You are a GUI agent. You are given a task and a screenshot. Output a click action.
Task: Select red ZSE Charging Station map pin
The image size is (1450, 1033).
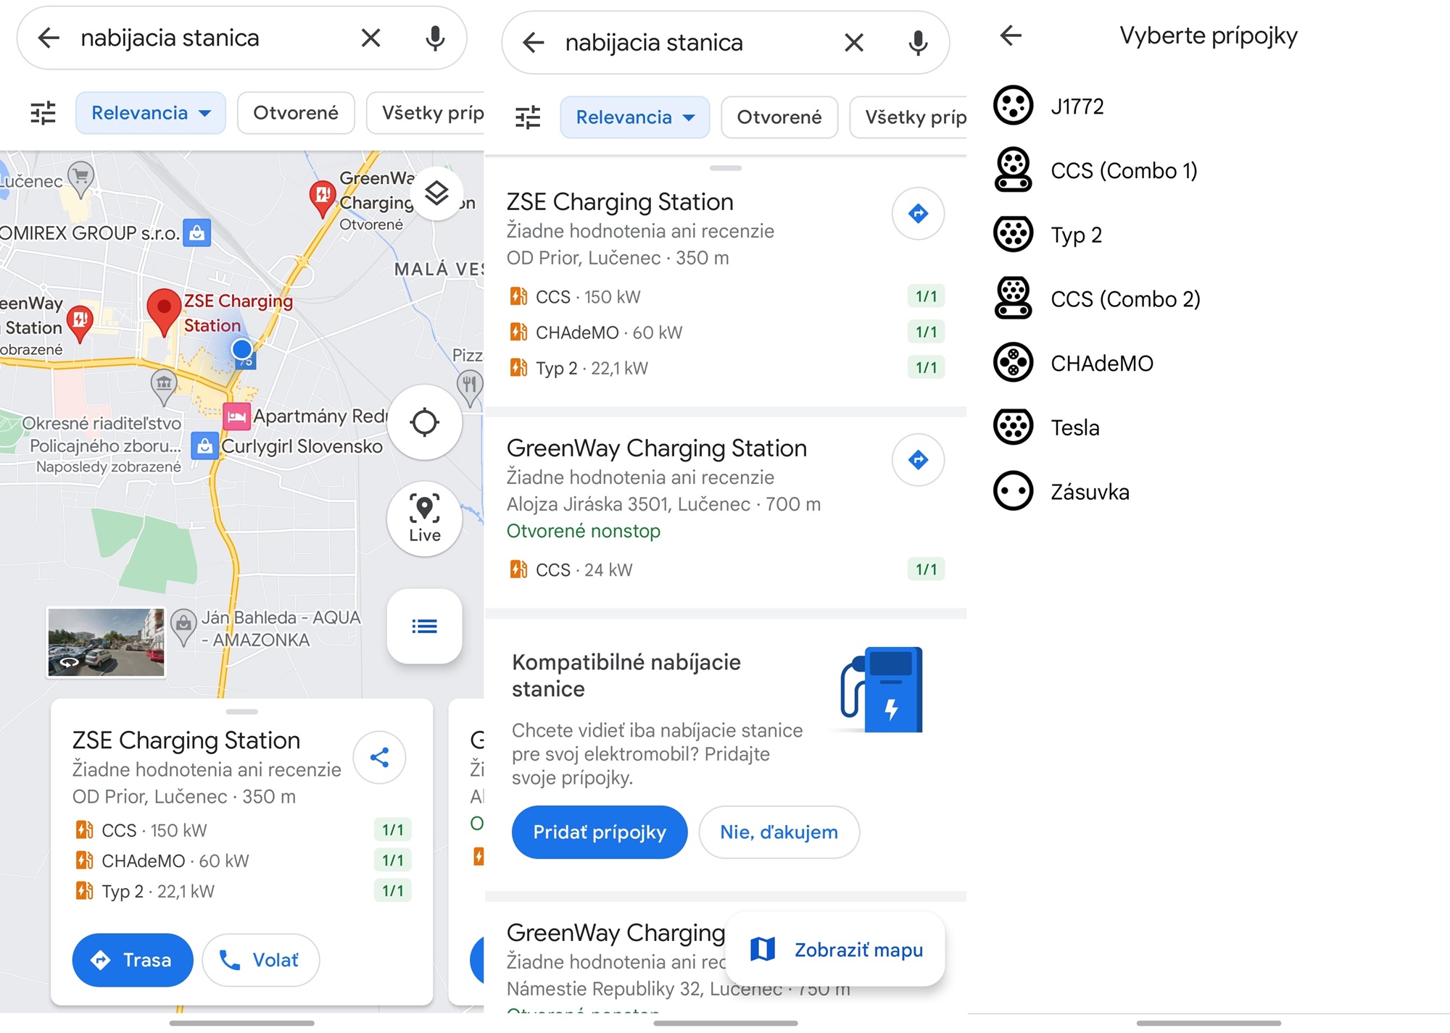(164, 312)
